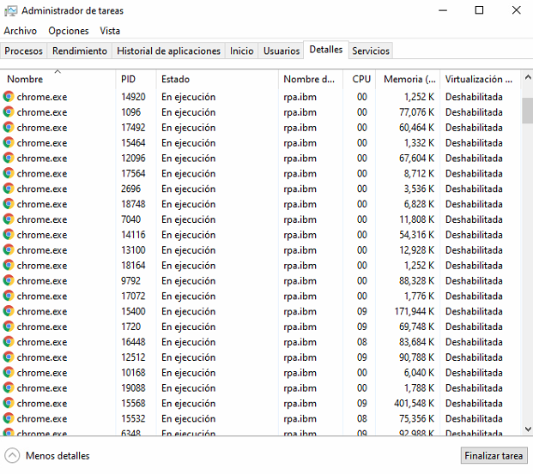This screenshot has height=474, width=533.
Task: Click the Chrome icon for PID 15532
Action: pyautogui.click(x=9, y=418)
